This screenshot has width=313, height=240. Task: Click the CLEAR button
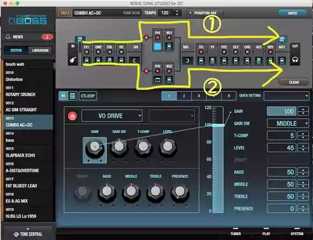click(294, 82)
